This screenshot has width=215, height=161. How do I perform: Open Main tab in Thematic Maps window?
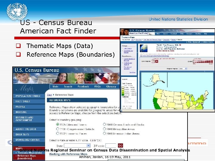point(158,34)
